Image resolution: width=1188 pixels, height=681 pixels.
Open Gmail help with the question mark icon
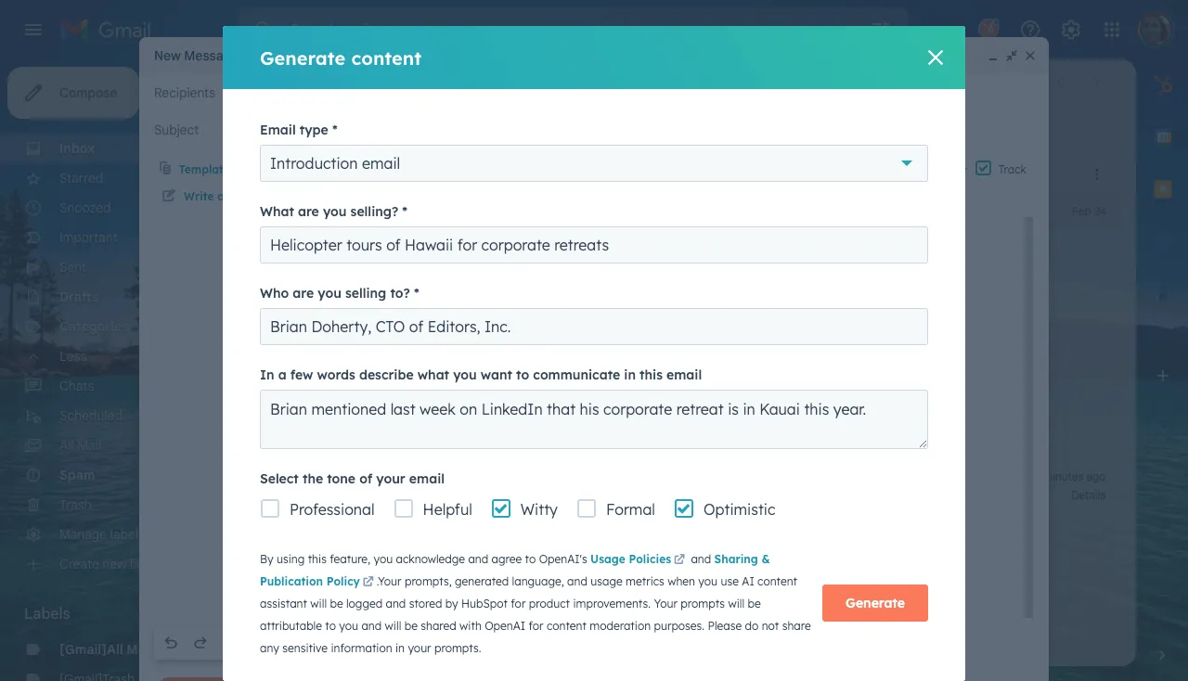click(x=1030, y=29)
